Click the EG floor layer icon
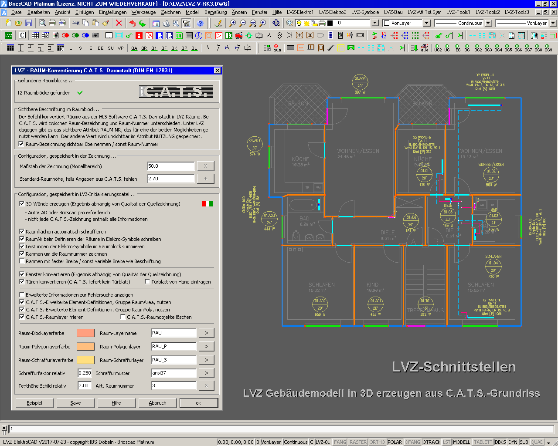This screenshot has height=446, width=558. coord(458,48)
